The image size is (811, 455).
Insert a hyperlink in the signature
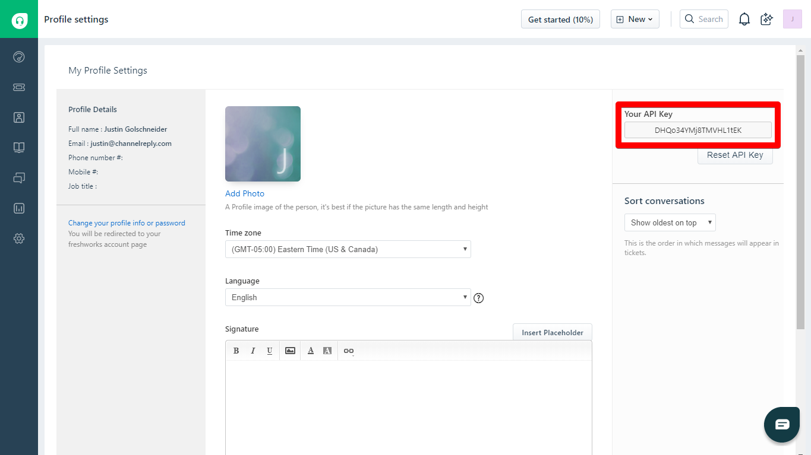pyautogui.click(x=349, y=351)
